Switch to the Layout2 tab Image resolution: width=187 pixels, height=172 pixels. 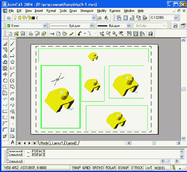point(72,143)
